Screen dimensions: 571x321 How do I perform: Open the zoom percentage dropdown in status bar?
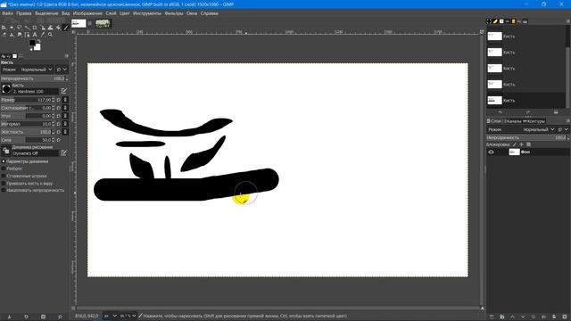coord(128,316)
